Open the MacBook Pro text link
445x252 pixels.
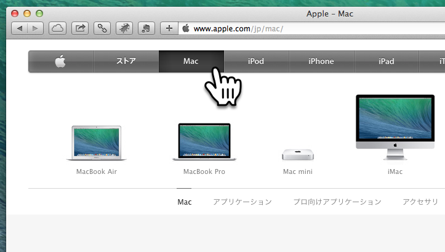coord(204,171)
